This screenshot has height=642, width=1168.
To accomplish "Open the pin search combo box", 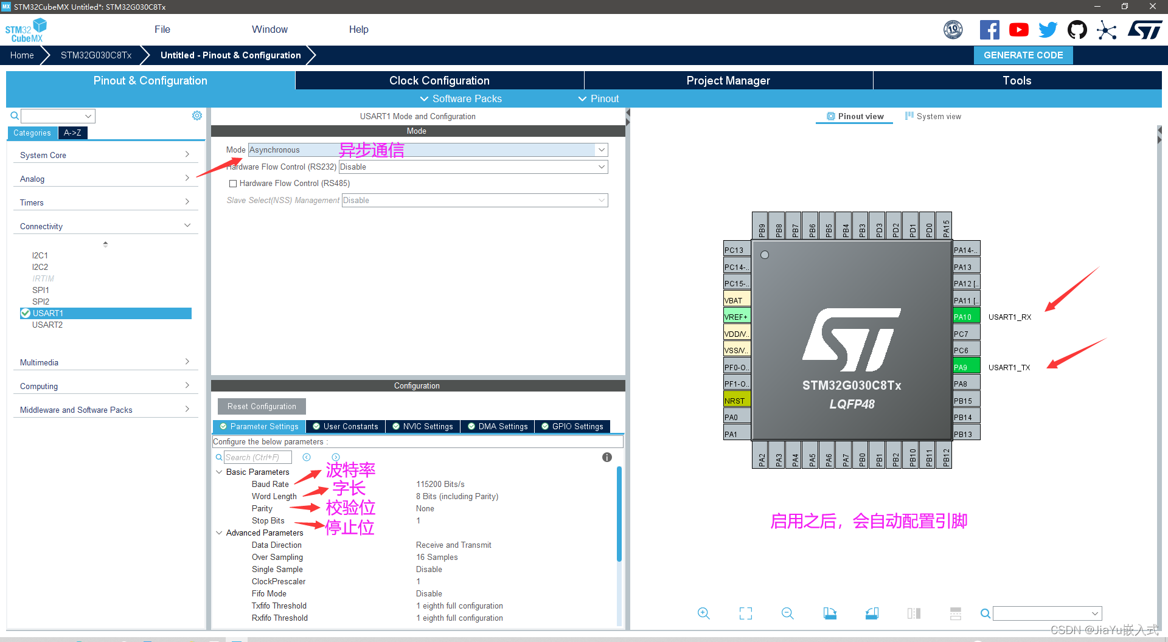I will pos(1048,613).
